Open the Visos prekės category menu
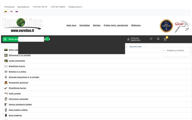This screenshot has height=120, width=192. 10,39
